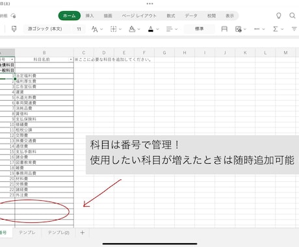The width and height of the screenshot is (299, 247).
Task: Switch to the 挿入 tab
Action: (90, 16)
